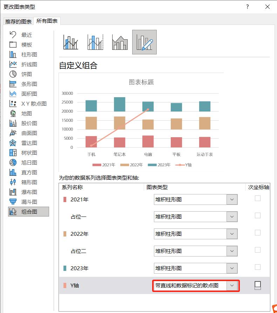Select the 漏斗图 funnel chart icon
Viewport: 277px width, 313px height.
pos(13,202)
